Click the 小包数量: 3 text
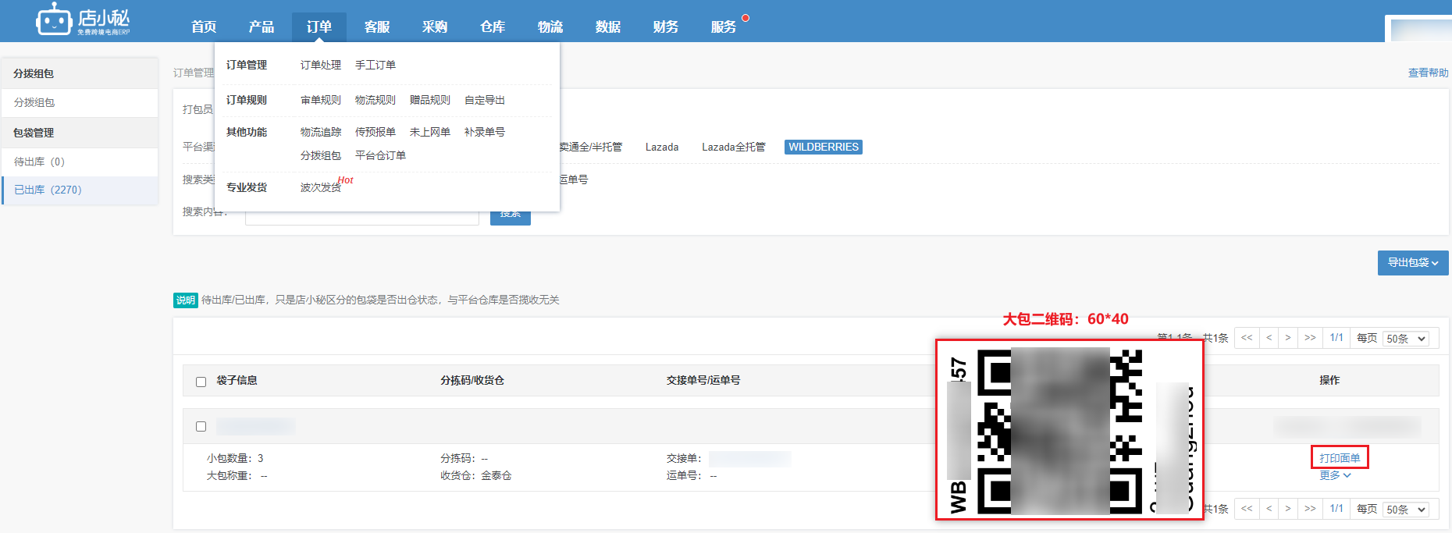Screen dimensions: 1452x533 [x=235, y=458]
